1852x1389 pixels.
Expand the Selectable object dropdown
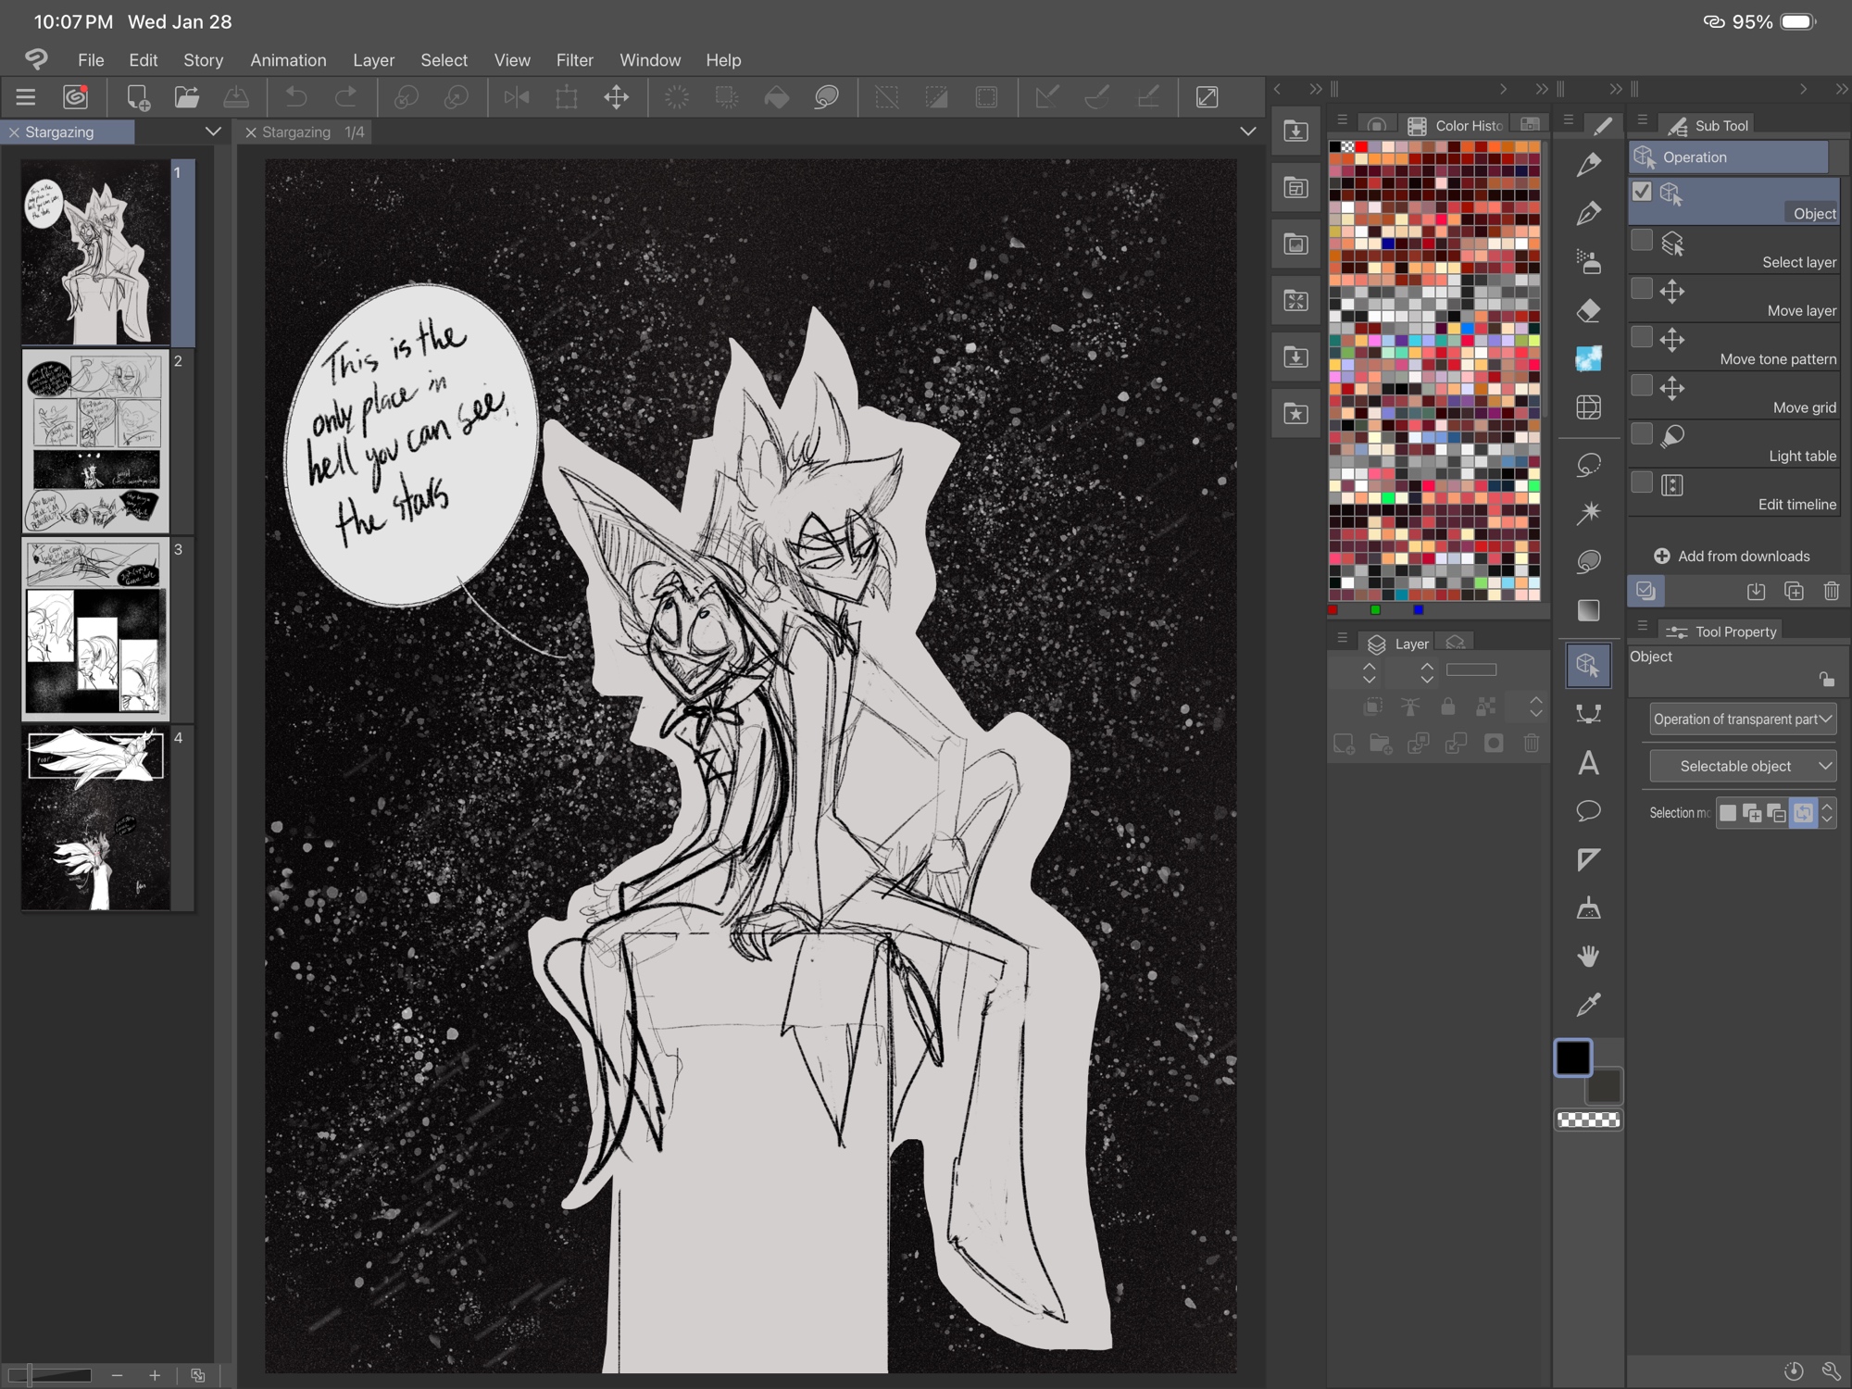[x=1742, y=766]
